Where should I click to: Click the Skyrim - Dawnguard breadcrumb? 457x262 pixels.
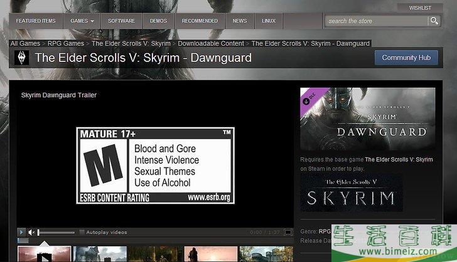(x=310, y=43)
